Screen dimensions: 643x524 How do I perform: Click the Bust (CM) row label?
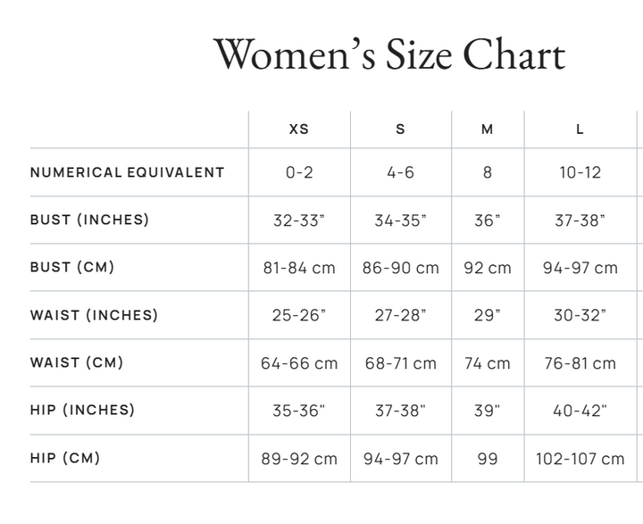coord(72,267)
